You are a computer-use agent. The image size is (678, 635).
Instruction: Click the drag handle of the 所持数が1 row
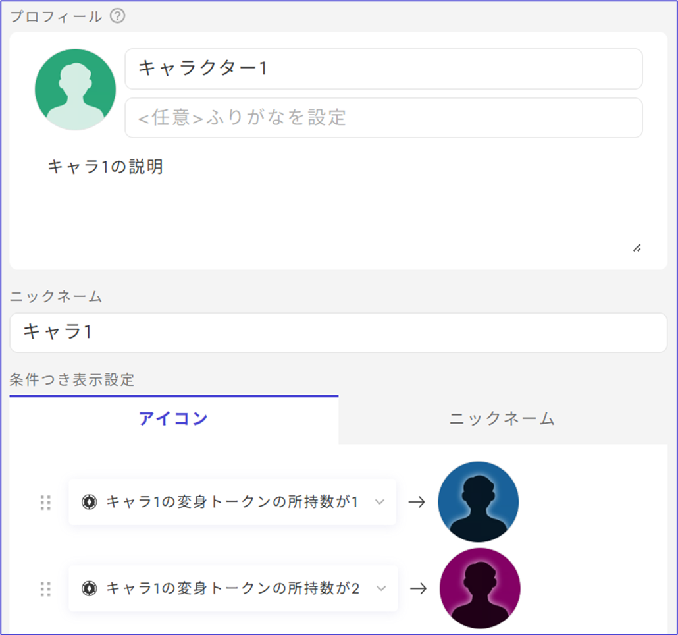pos(45,502)
